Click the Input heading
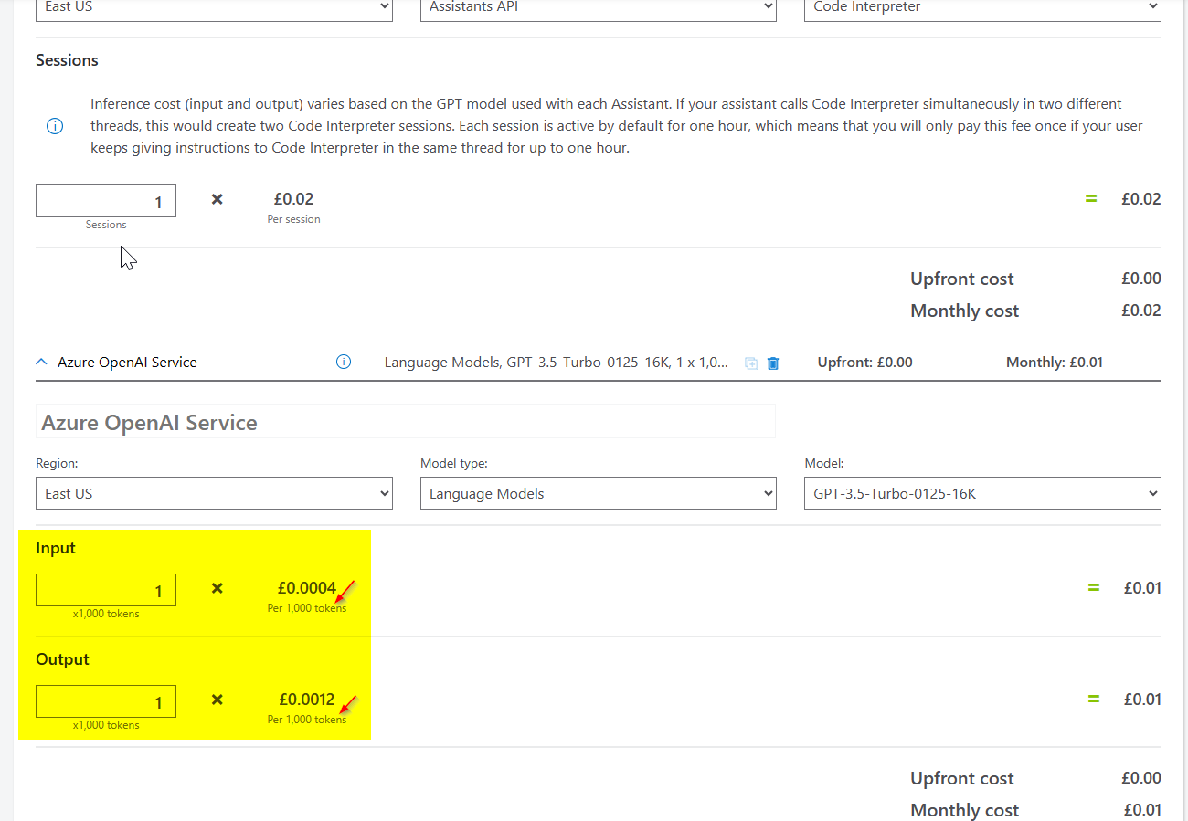The height and width of the screenshot is (821, 1188). point(56,548)
